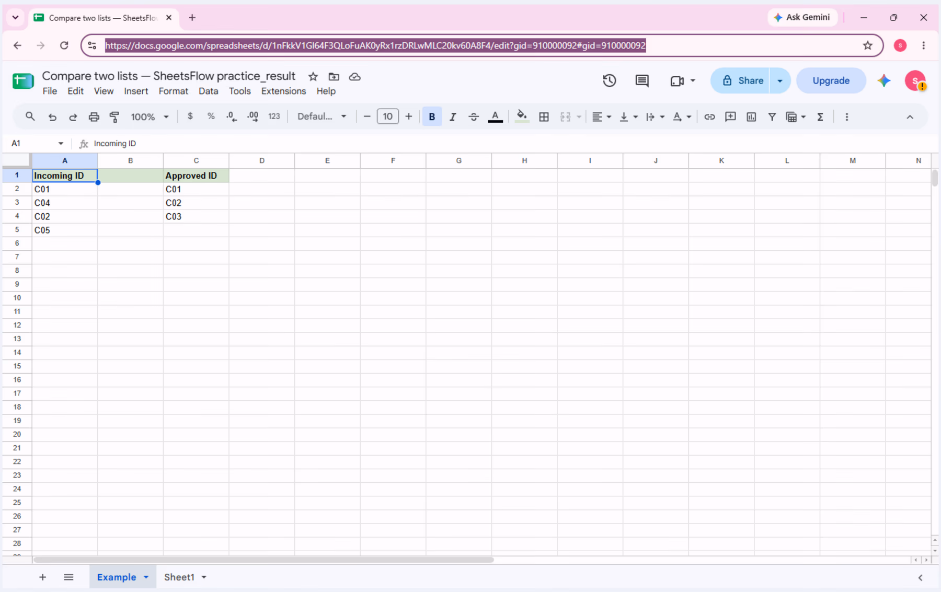Open the fill color picker
Screen dimensions: 941x592
pyautogui.click(x=522, y=117)
